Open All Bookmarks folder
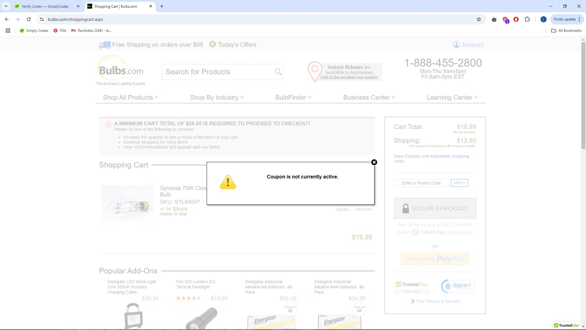 [x=566, y=30]
